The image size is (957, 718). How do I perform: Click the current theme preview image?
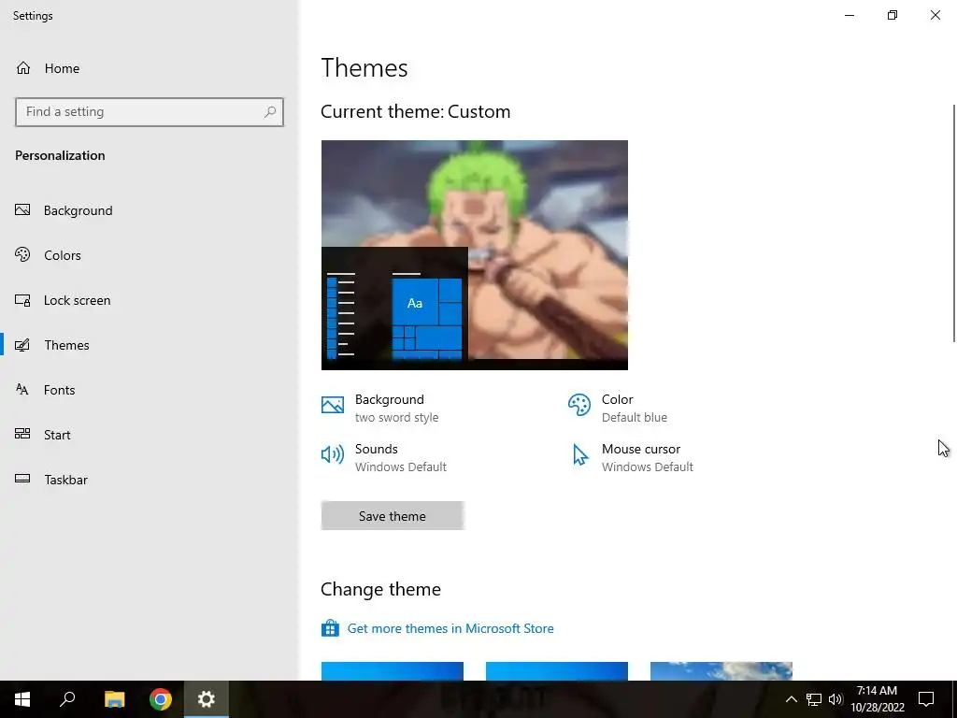point(474,255)
